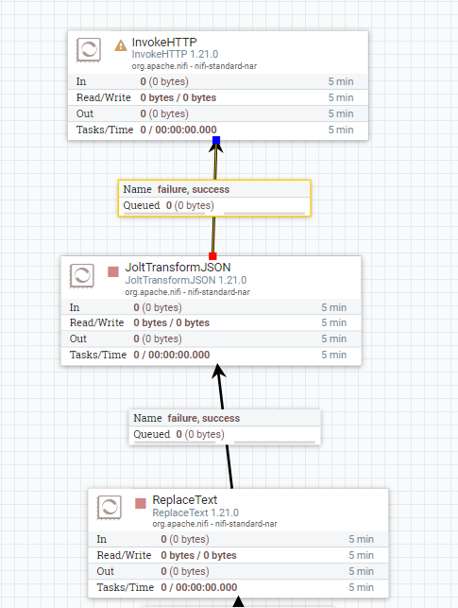Click ReplaceText Read/Write stats row
Image resolution: width=458 pixels, height=608 pixels.
(239, 555)
